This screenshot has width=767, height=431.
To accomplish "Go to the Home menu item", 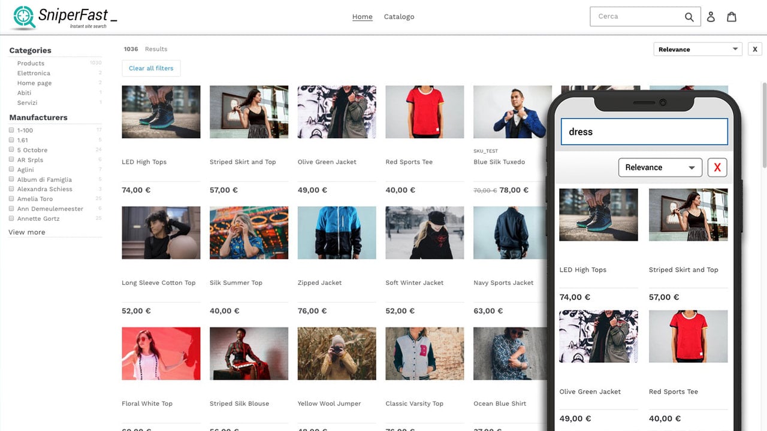I will click(363, 17).
